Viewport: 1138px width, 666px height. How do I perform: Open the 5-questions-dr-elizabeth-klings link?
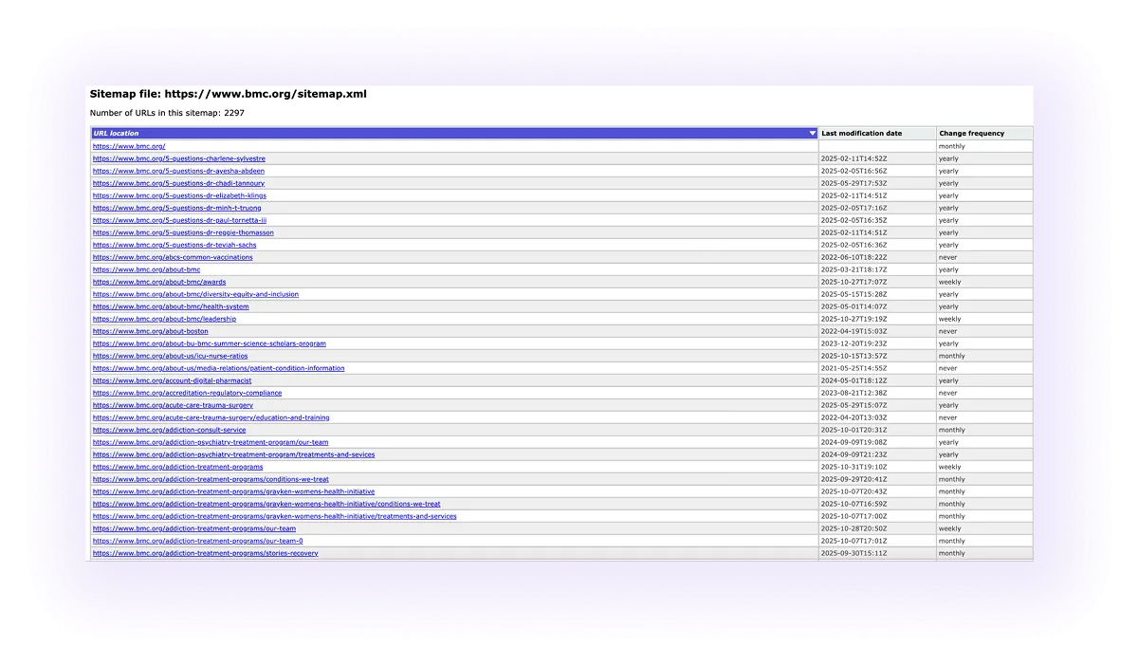[x=178, y=194]
